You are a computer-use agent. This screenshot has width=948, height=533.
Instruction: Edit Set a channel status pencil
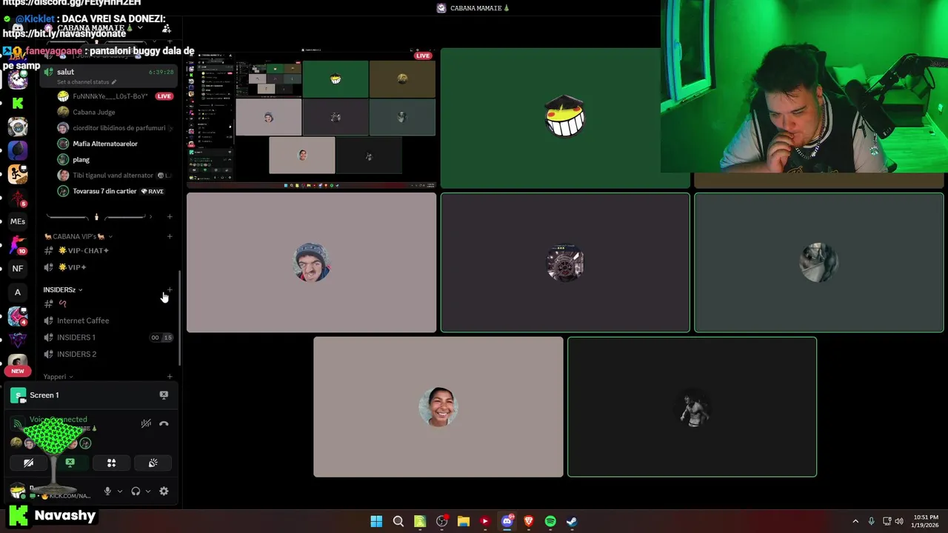(113, 82)
